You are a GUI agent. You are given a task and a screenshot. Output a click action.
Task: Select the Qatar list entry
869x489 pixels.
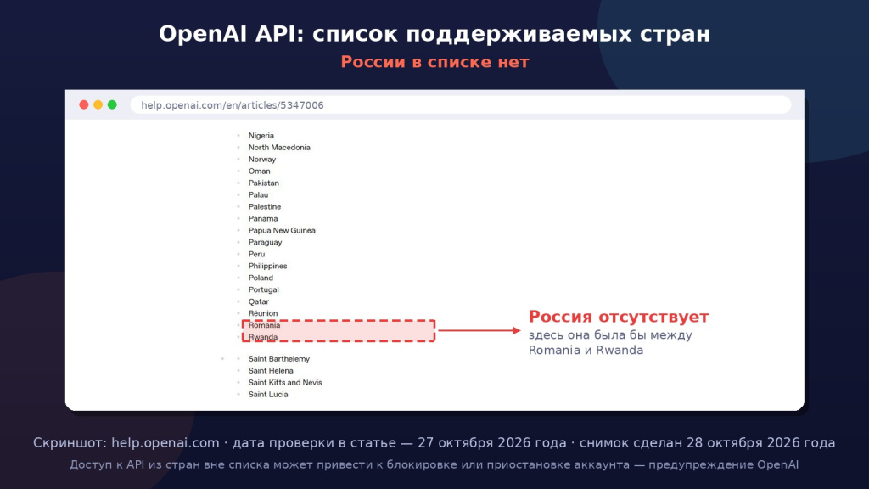click(259, 301)
